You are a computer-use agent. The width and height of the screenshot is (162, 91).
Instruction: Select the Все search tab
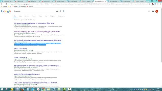[x=15, y=16]
